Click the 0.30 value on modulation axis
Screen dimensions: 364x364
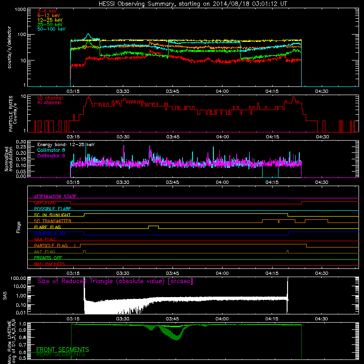pyautogui.click(x=21, y=142)
